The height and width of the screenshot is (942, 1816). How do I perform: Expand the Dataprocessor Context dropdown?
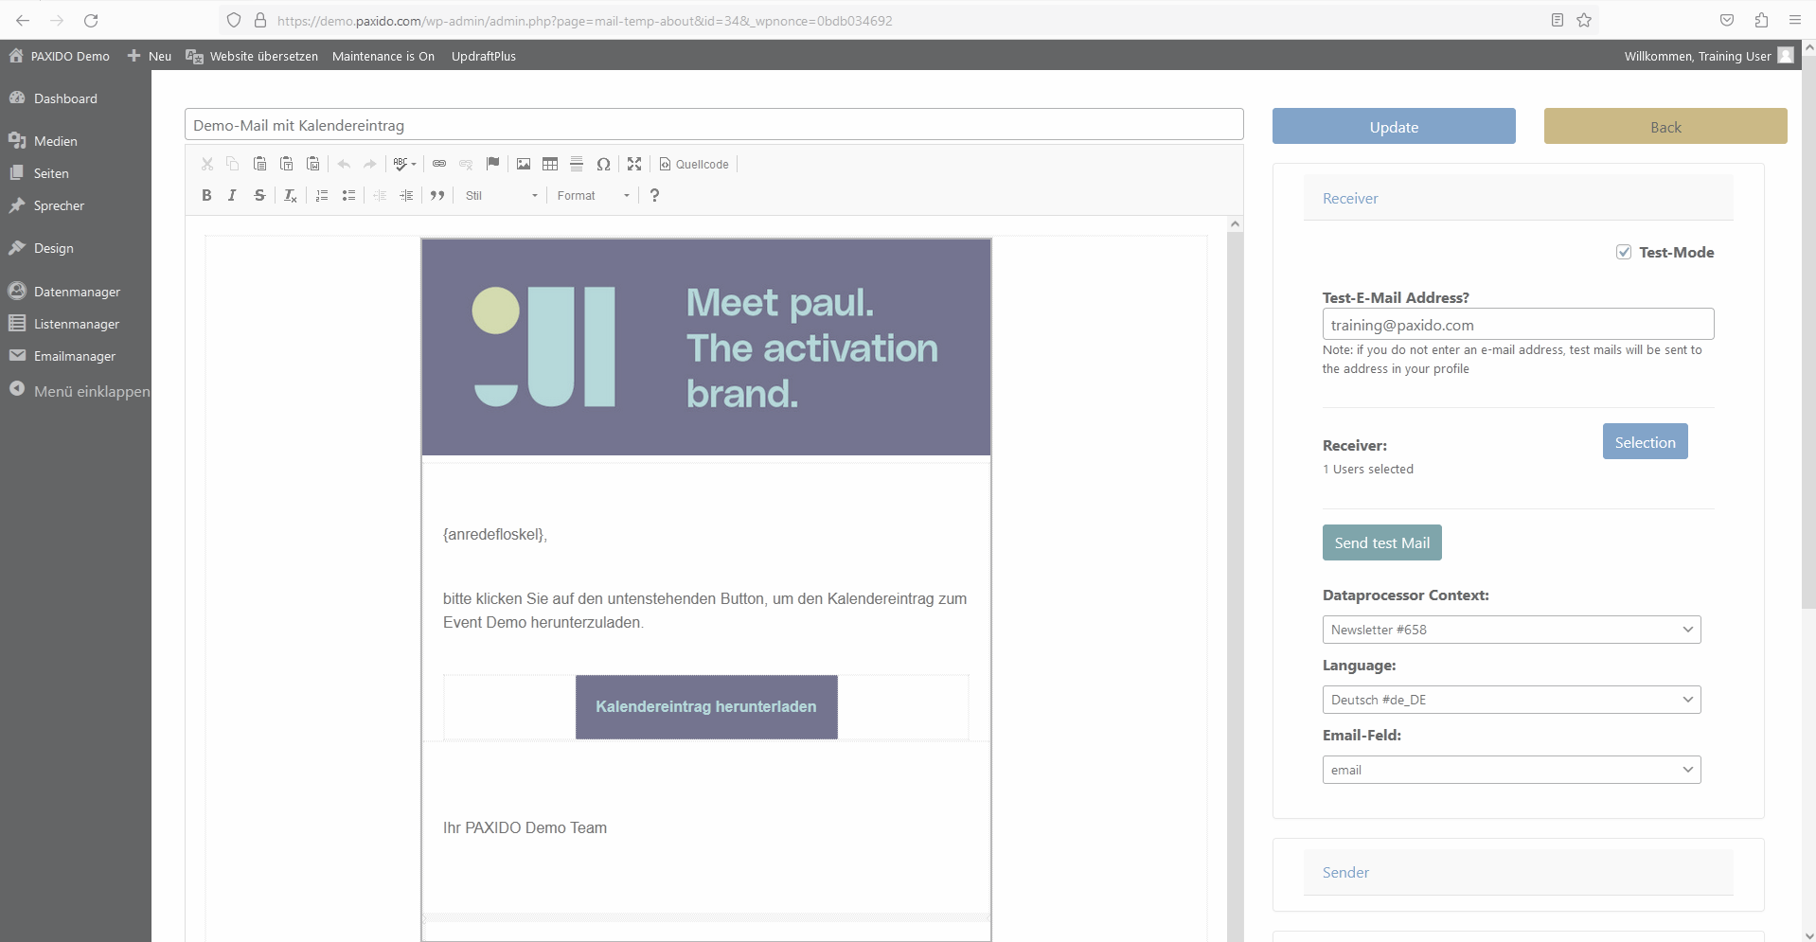[1511, 630]
